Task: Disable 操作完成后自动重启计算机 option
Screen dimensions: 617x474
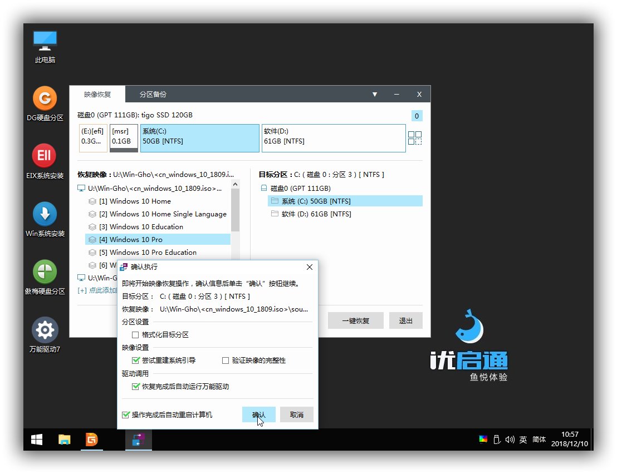Action: [x=126, y=414]
